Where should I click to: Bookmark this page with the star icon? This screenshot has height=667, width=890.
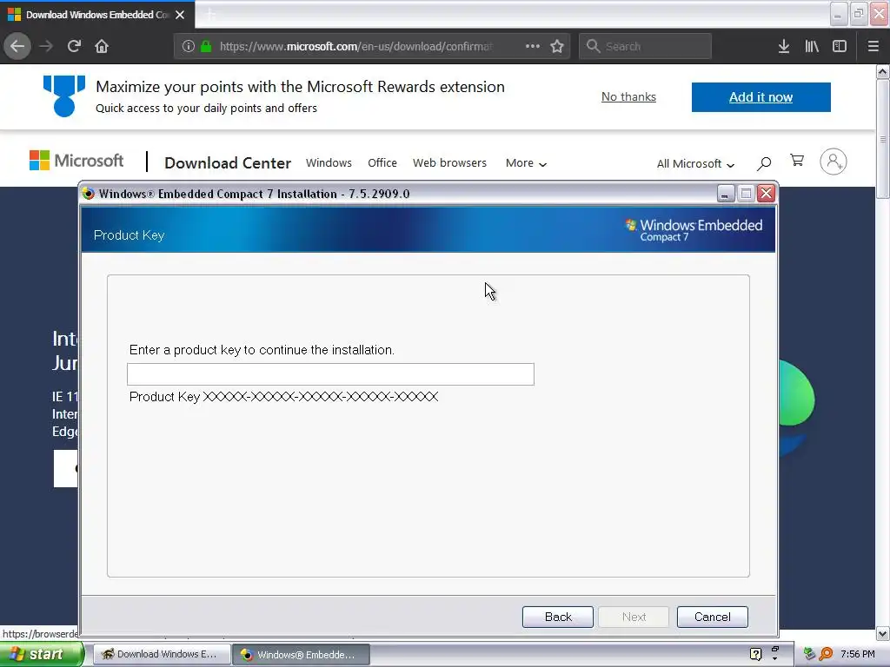(x=557, y=46)
